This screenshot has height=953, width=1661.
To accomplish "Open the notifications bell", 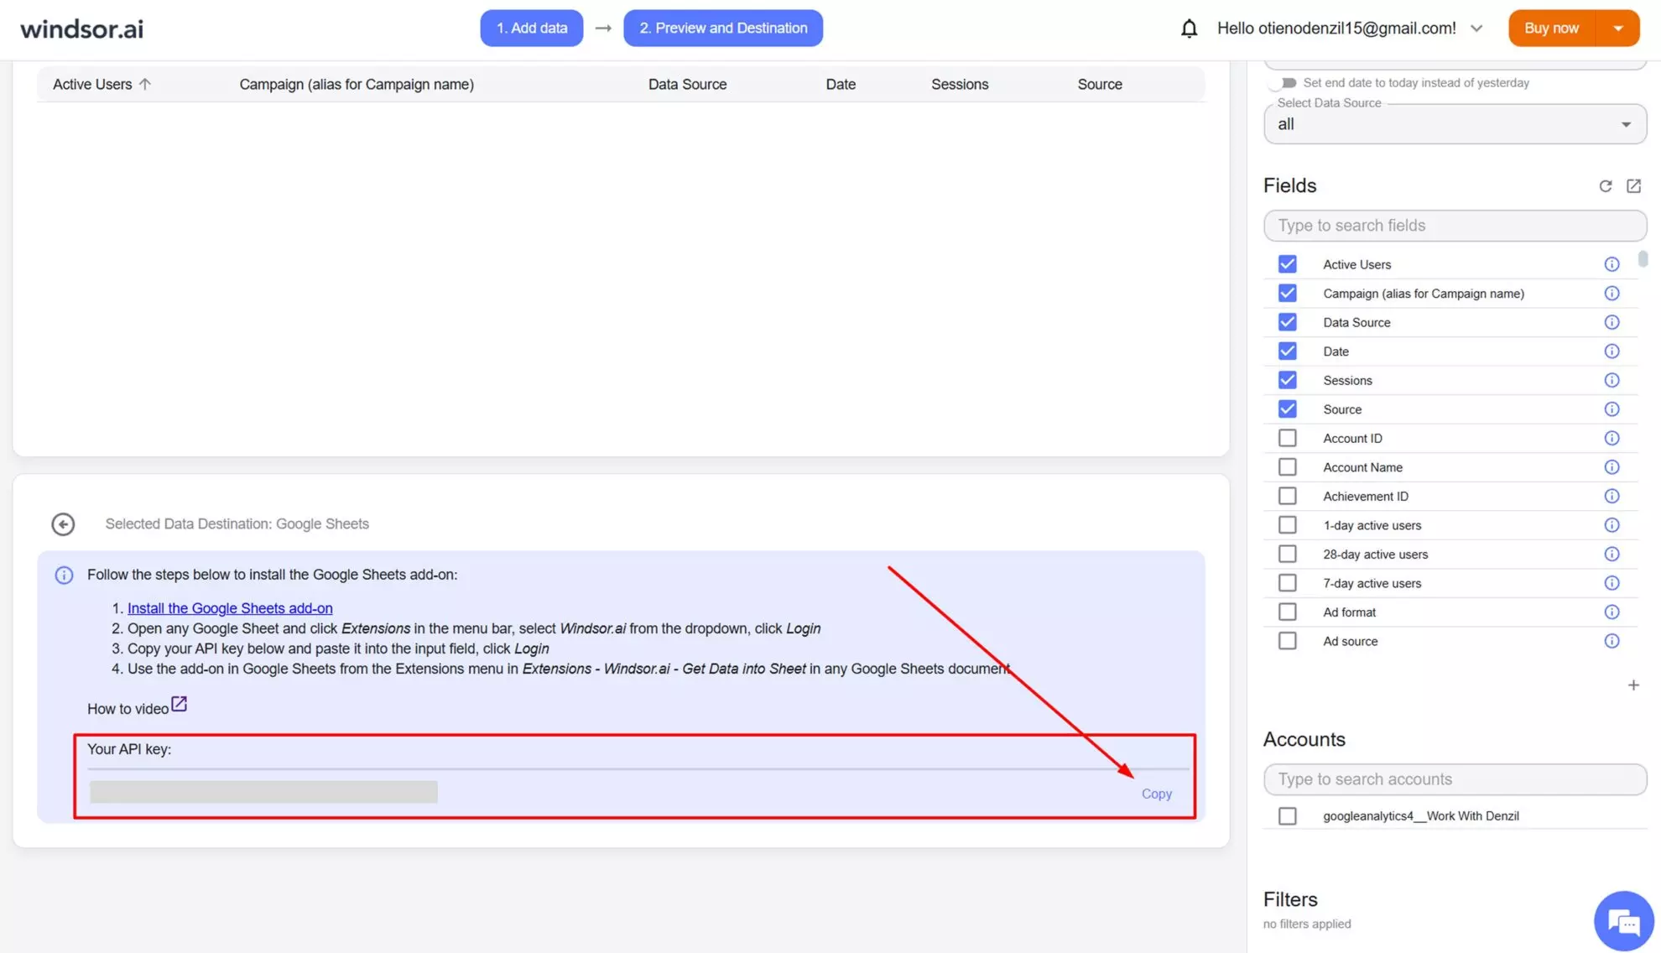I will 1189,29.
